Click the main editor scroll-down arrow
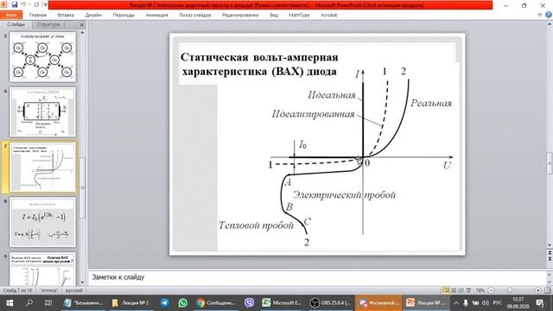Viewport: 553px width, 311px height. point(550,245)
